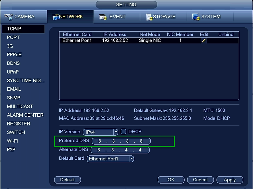
Task: Click the third octet of Alternate DNS
Action: tap(126, 150)
